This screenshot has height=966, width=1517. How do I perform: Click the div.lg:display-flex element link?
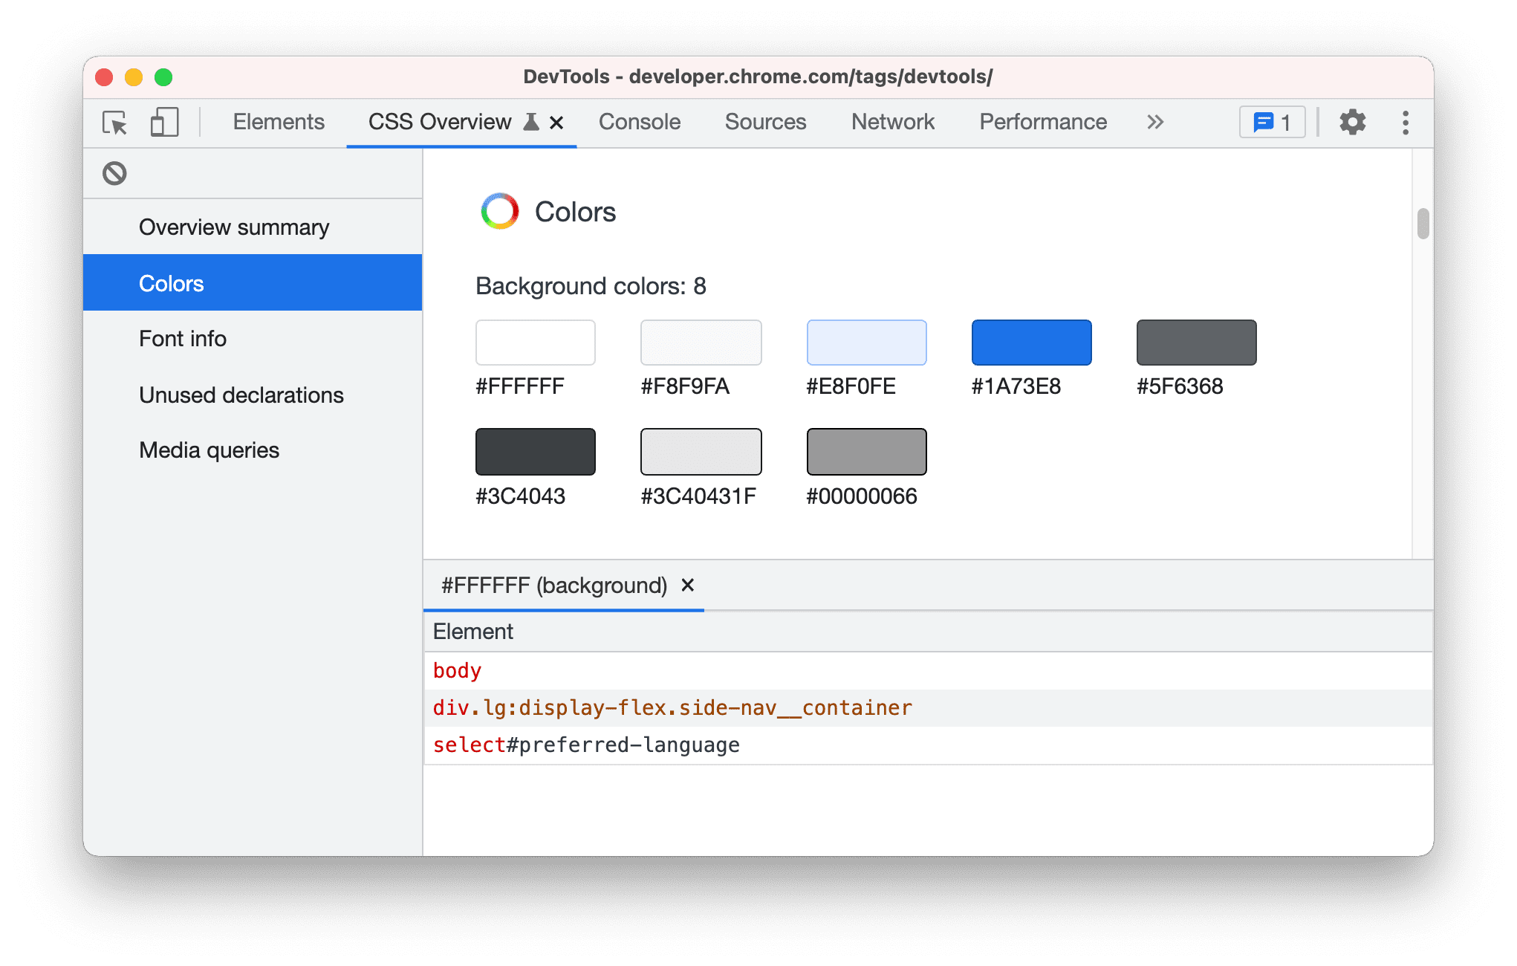pos(673,707)
